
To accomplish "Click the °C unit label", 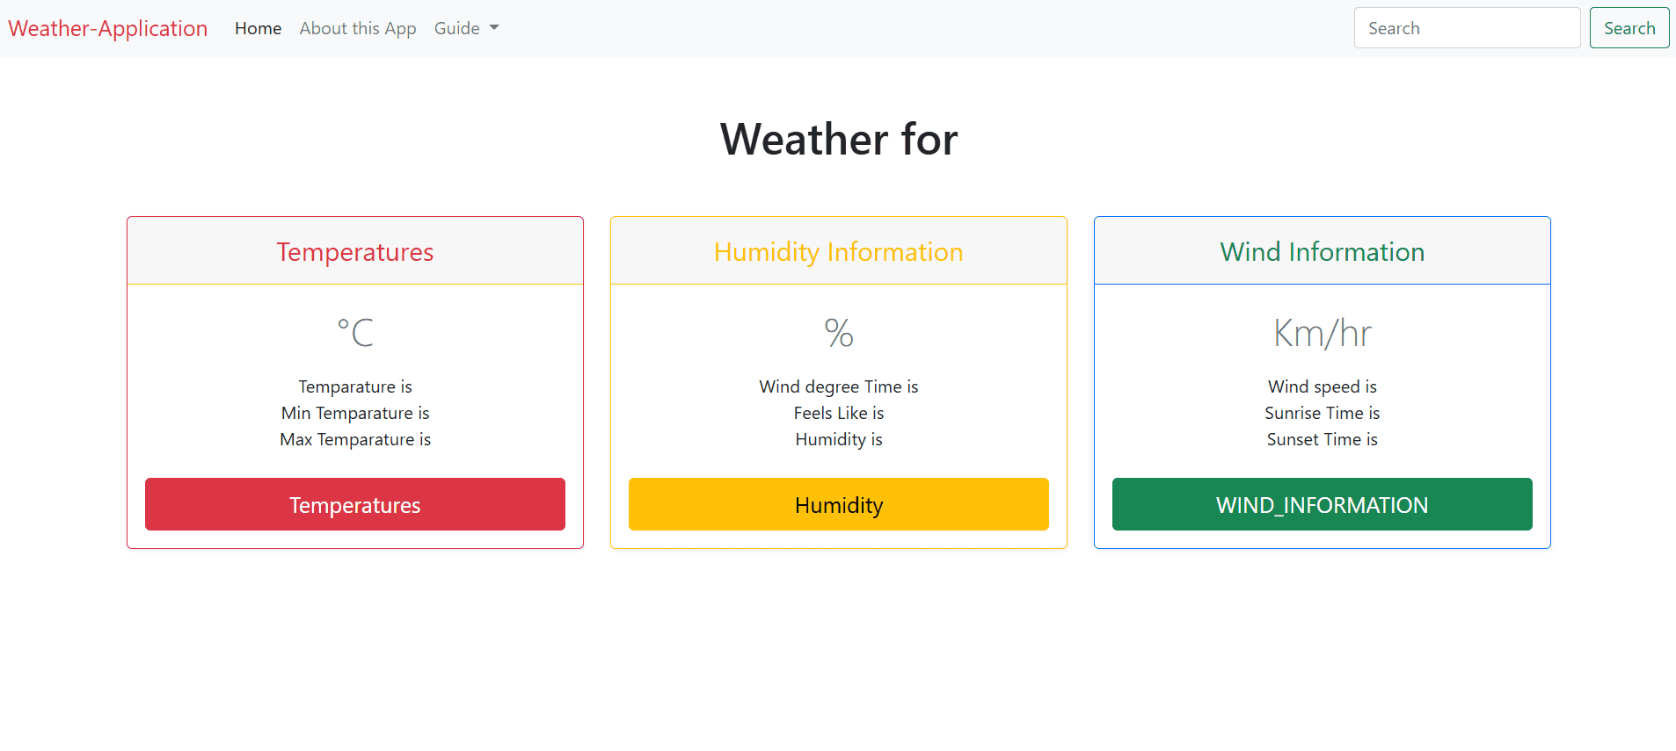I will click(x=355, y=333).
